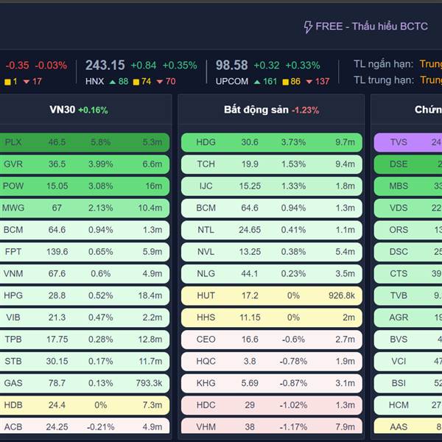Select the HPG row in VN30

(85, 295)
